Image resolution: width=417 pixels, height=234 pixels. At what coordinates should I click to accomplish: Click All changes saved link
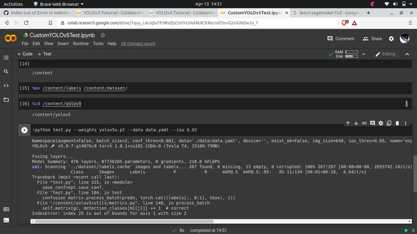click(x=138, y=44)
